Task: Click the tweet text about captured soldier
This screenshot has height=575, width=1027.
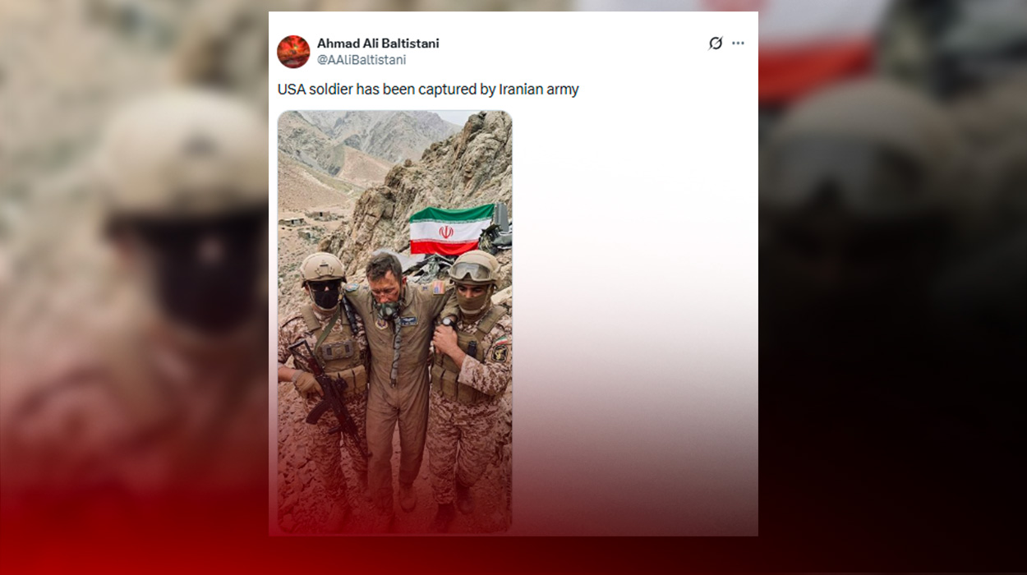Action: tap(428, 90)
